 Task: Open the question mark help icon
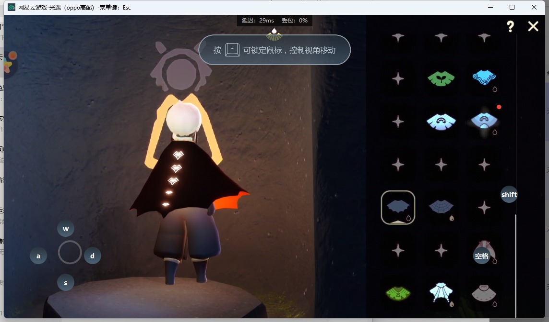coord(511,26)
